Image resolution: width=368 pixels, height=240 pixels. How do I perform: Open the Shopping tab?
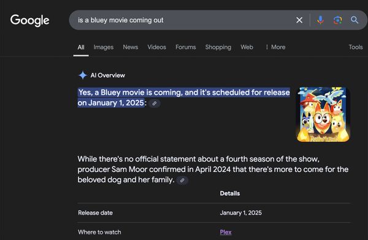tap(218, 47)
